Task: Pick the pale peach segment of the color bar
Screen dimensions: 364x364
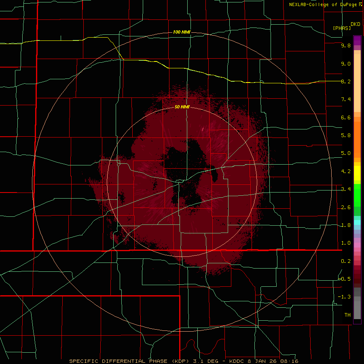Action: 357,83
